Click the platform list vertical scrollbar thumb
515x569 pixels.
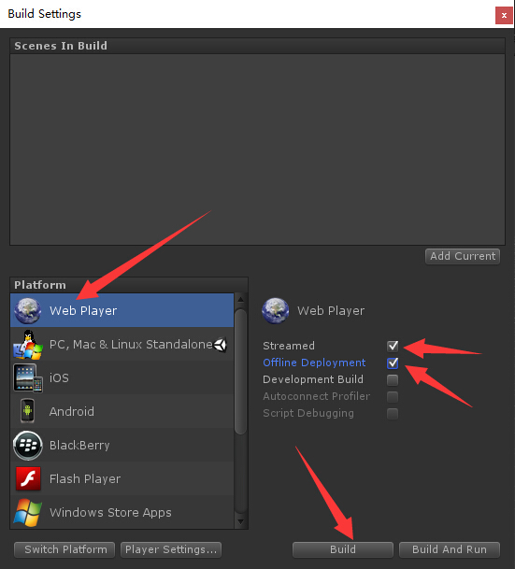point(240,371)
